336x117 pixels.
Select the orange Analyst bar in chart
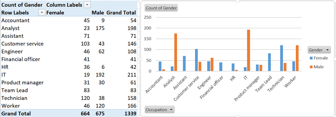(x=176, y=53)
